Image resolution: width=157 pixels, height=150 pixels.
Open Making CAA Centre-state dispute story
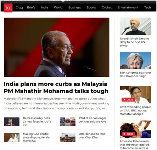tap(36, 137)
